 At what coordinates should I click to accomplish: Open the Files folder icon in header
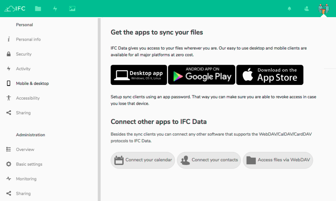point(38,9)
